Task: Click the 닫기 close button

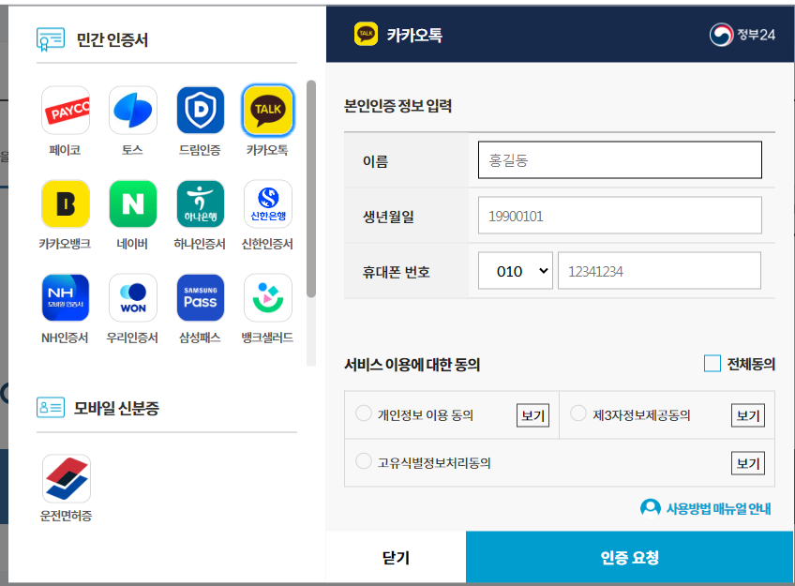Action: click(x=396, y=557)
